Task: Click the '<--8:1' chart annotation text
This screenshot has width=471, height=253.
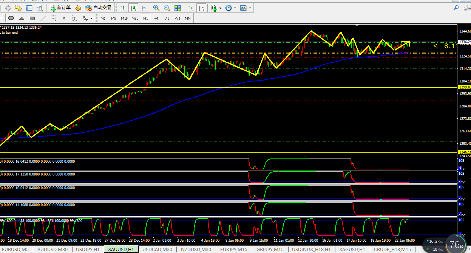Action: point(444,46)
